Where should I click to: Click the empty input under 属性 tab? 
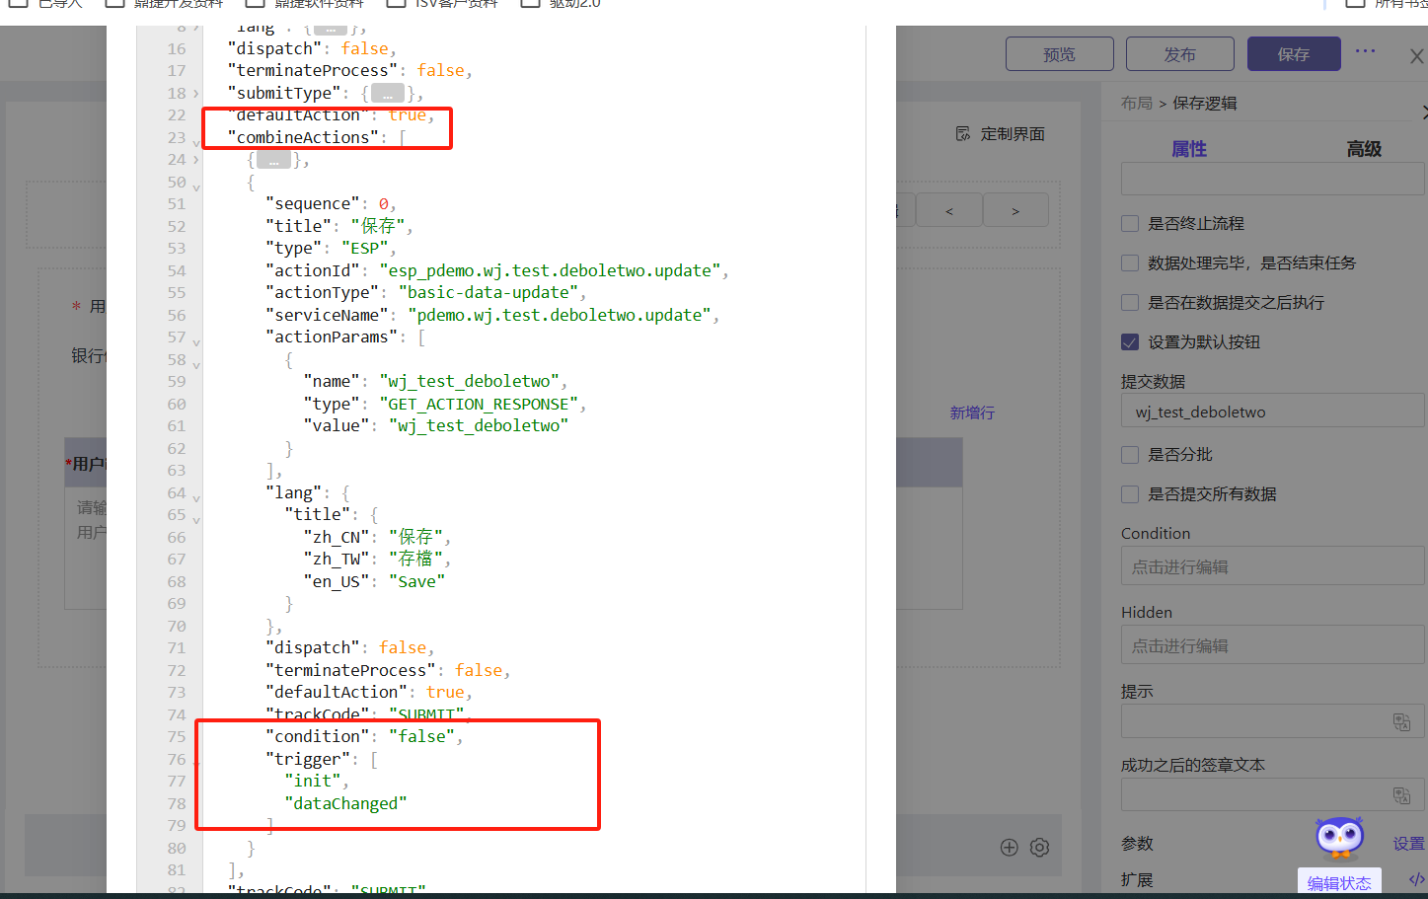pyautogui.click(x=1272, y=179)
